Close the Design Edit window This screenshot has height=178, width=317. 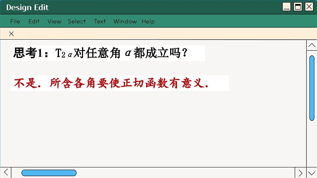[309, 7]
